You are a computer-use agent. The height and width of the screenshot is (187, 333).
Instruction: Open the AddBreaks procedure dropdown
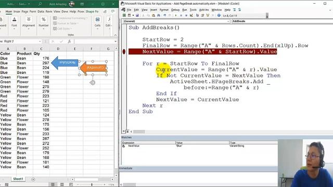coord(283,21)
